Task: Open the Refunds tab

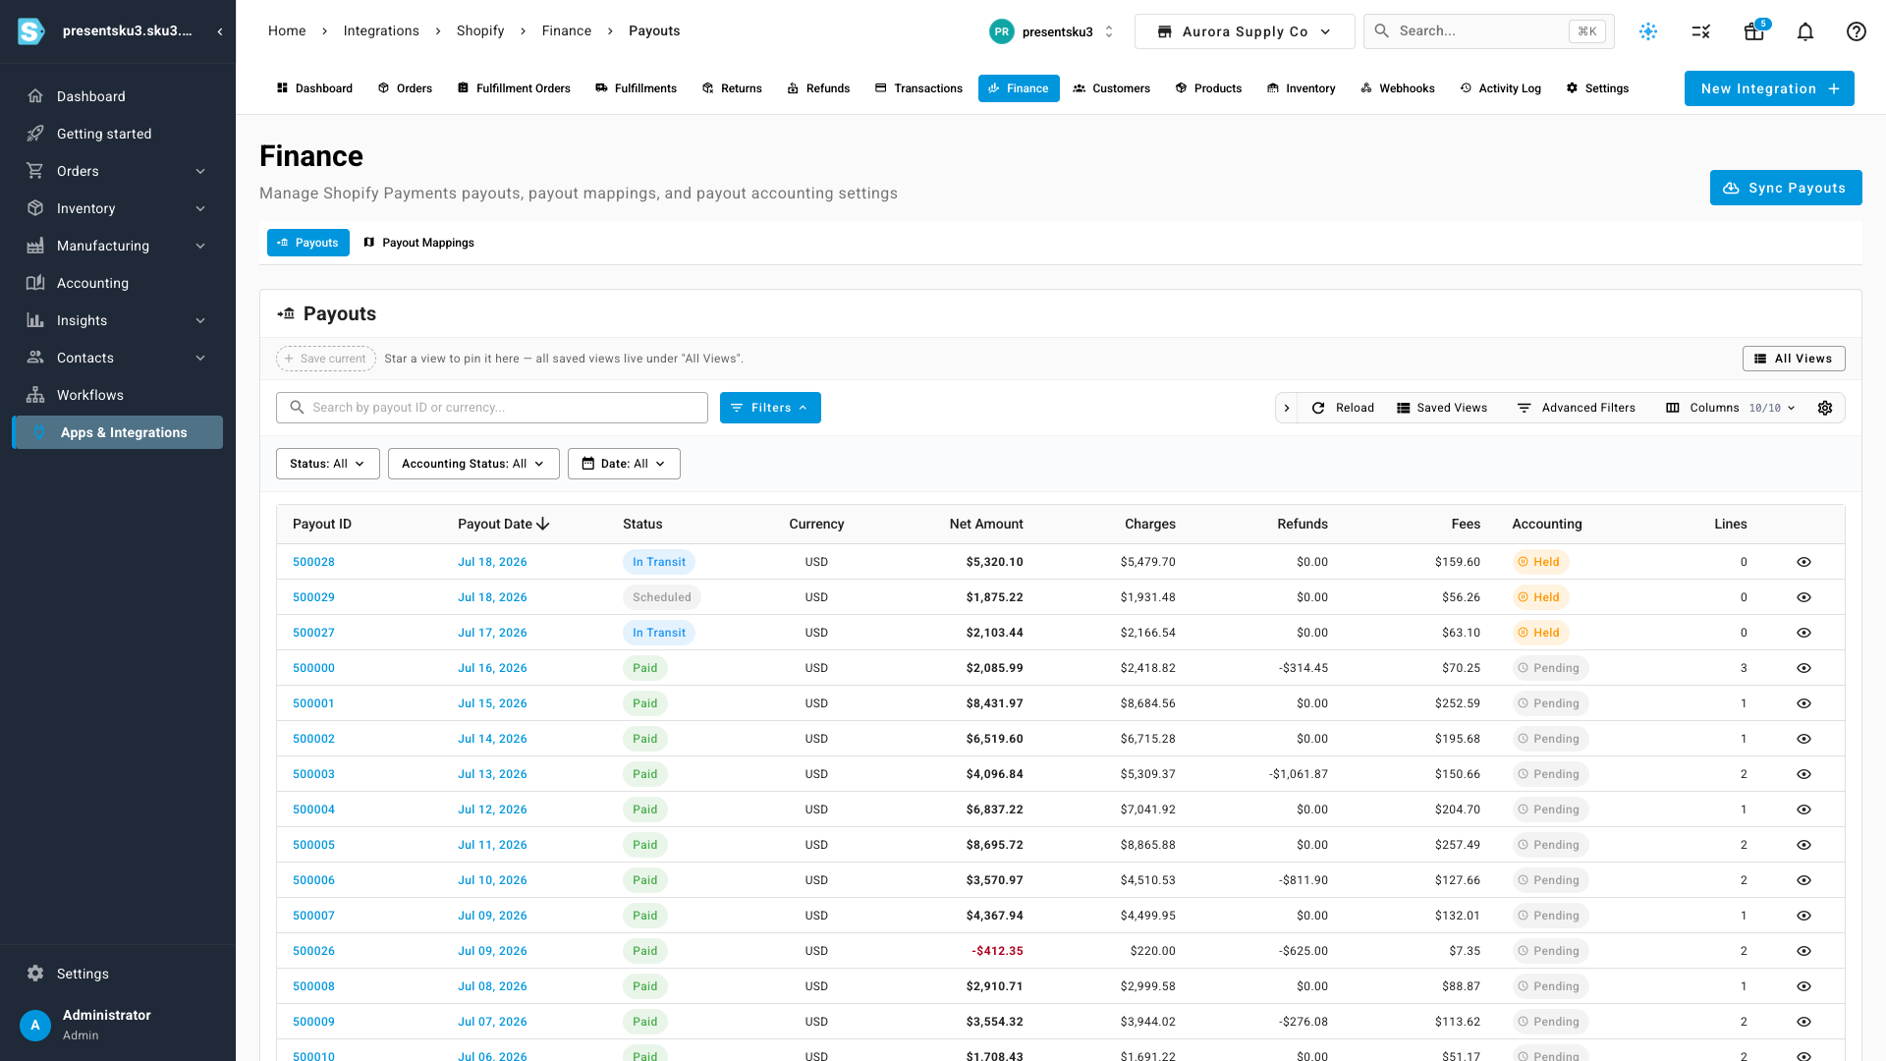Action: coord(818,88)
